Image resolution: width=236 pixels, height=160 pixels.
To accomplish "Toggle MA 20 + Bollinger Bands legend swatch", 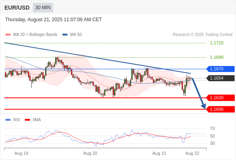I will (8, 35).
